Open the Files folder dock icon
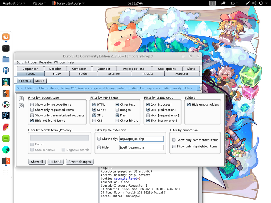Viewport: 271px width, 203px height. 6,59
